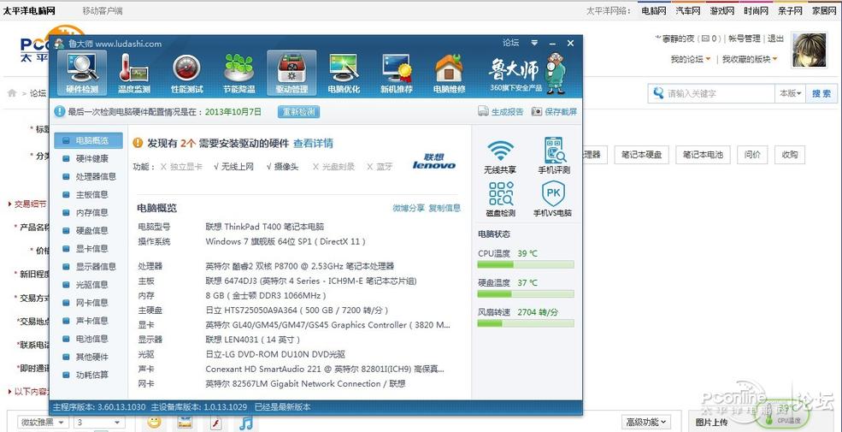
Task: Launch the 手机评测 phone benchmark tool
Action: [x=554, y=157]
